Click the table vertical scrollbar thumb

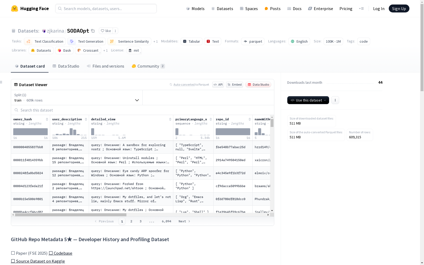[x=272, y=123]
